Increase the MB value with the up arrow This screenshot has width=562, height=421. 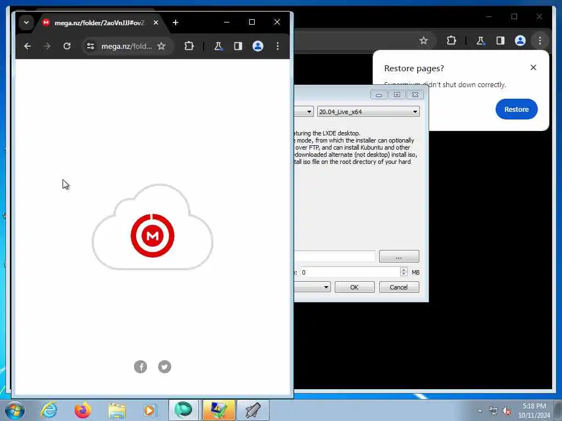403,270
